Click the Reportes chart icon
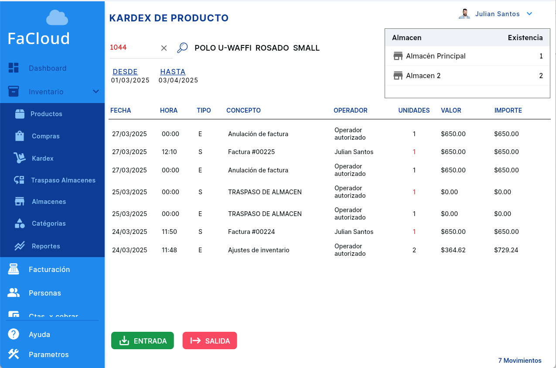The image size is (556, 368). coord(20,246)
